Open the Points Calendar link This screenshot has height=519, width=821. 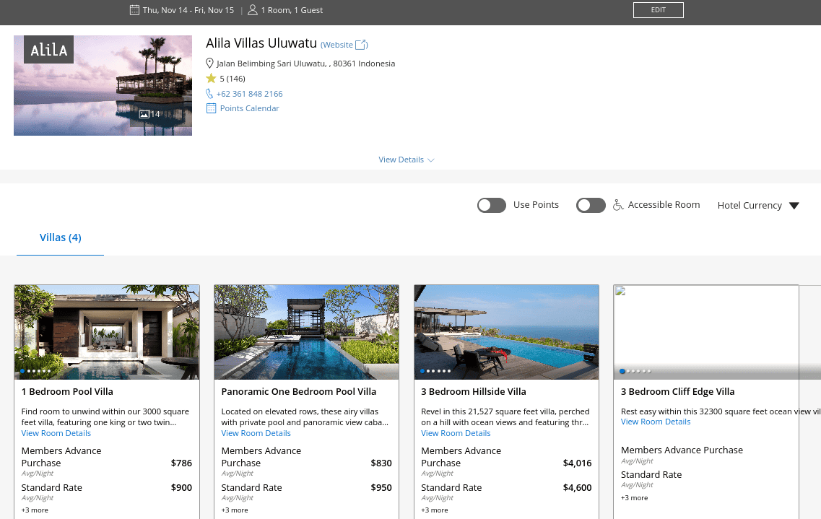(249, 108)
